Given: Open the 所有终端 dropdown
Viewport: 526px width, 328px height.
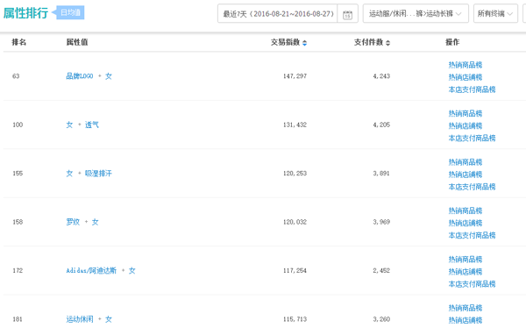Looking at the screenshot, I should [x=495, y=13].
